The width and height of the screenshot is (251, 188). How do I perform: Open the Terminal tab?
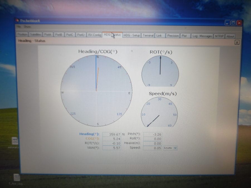click(x=148, y=36)
